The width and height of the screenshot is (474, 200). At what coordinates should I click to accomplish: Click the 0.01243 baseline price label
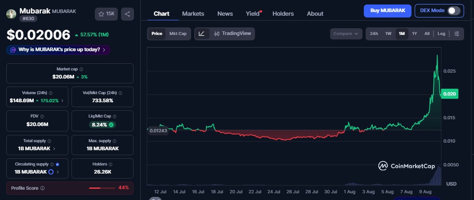(x=158, y=130)
